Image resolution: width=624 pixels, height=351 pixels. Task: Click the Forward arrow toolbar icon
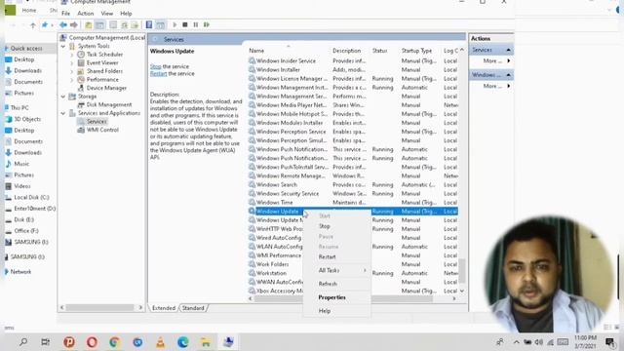pos(74,25)
